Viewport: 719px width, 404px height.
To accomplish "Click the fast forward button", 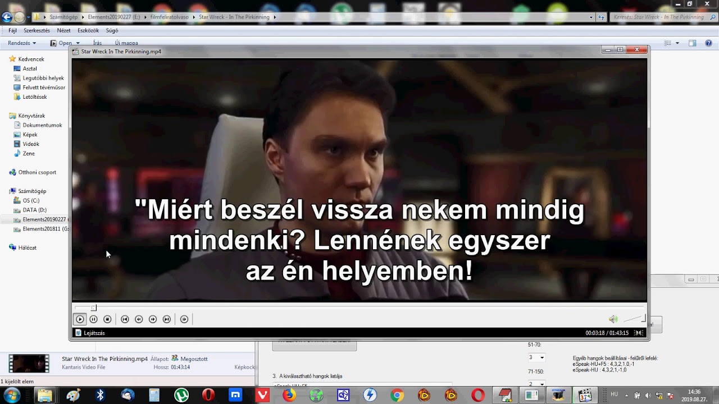I will 153,319.
